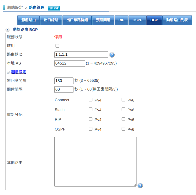196x195 pixels.
Task: Open the 動態路由列表 tab
Action: point(177,20)
